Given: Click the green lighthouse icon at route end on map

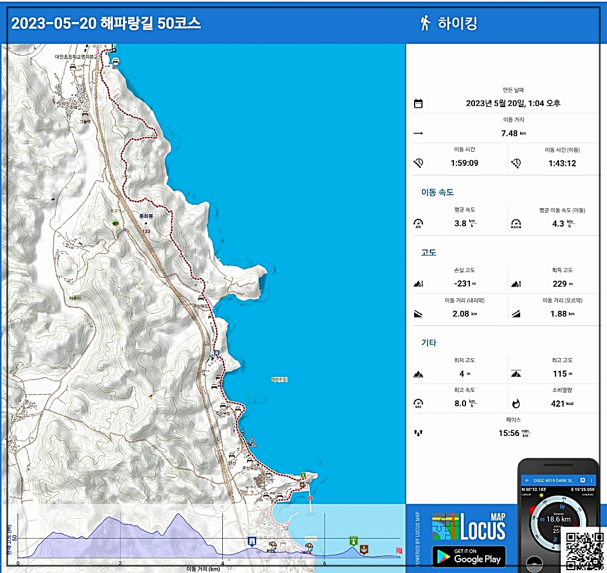Looking at the screenshot, I should [303, 475].
